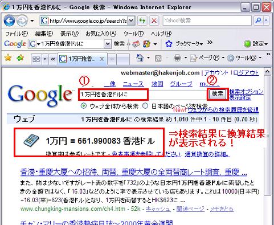Click the 地図 link
The image size is (274, 225).
pos(157,84)
